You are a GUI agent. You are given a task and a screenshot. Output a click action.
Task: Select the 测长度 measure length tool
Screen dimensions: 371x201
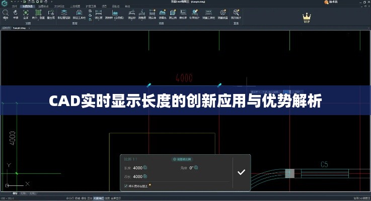click(98, 14)
